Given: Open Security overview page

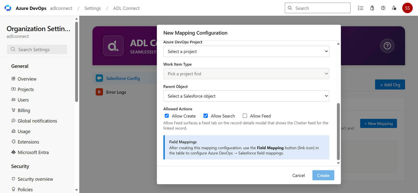Looking at the screenshot, I should pos(35,179).
